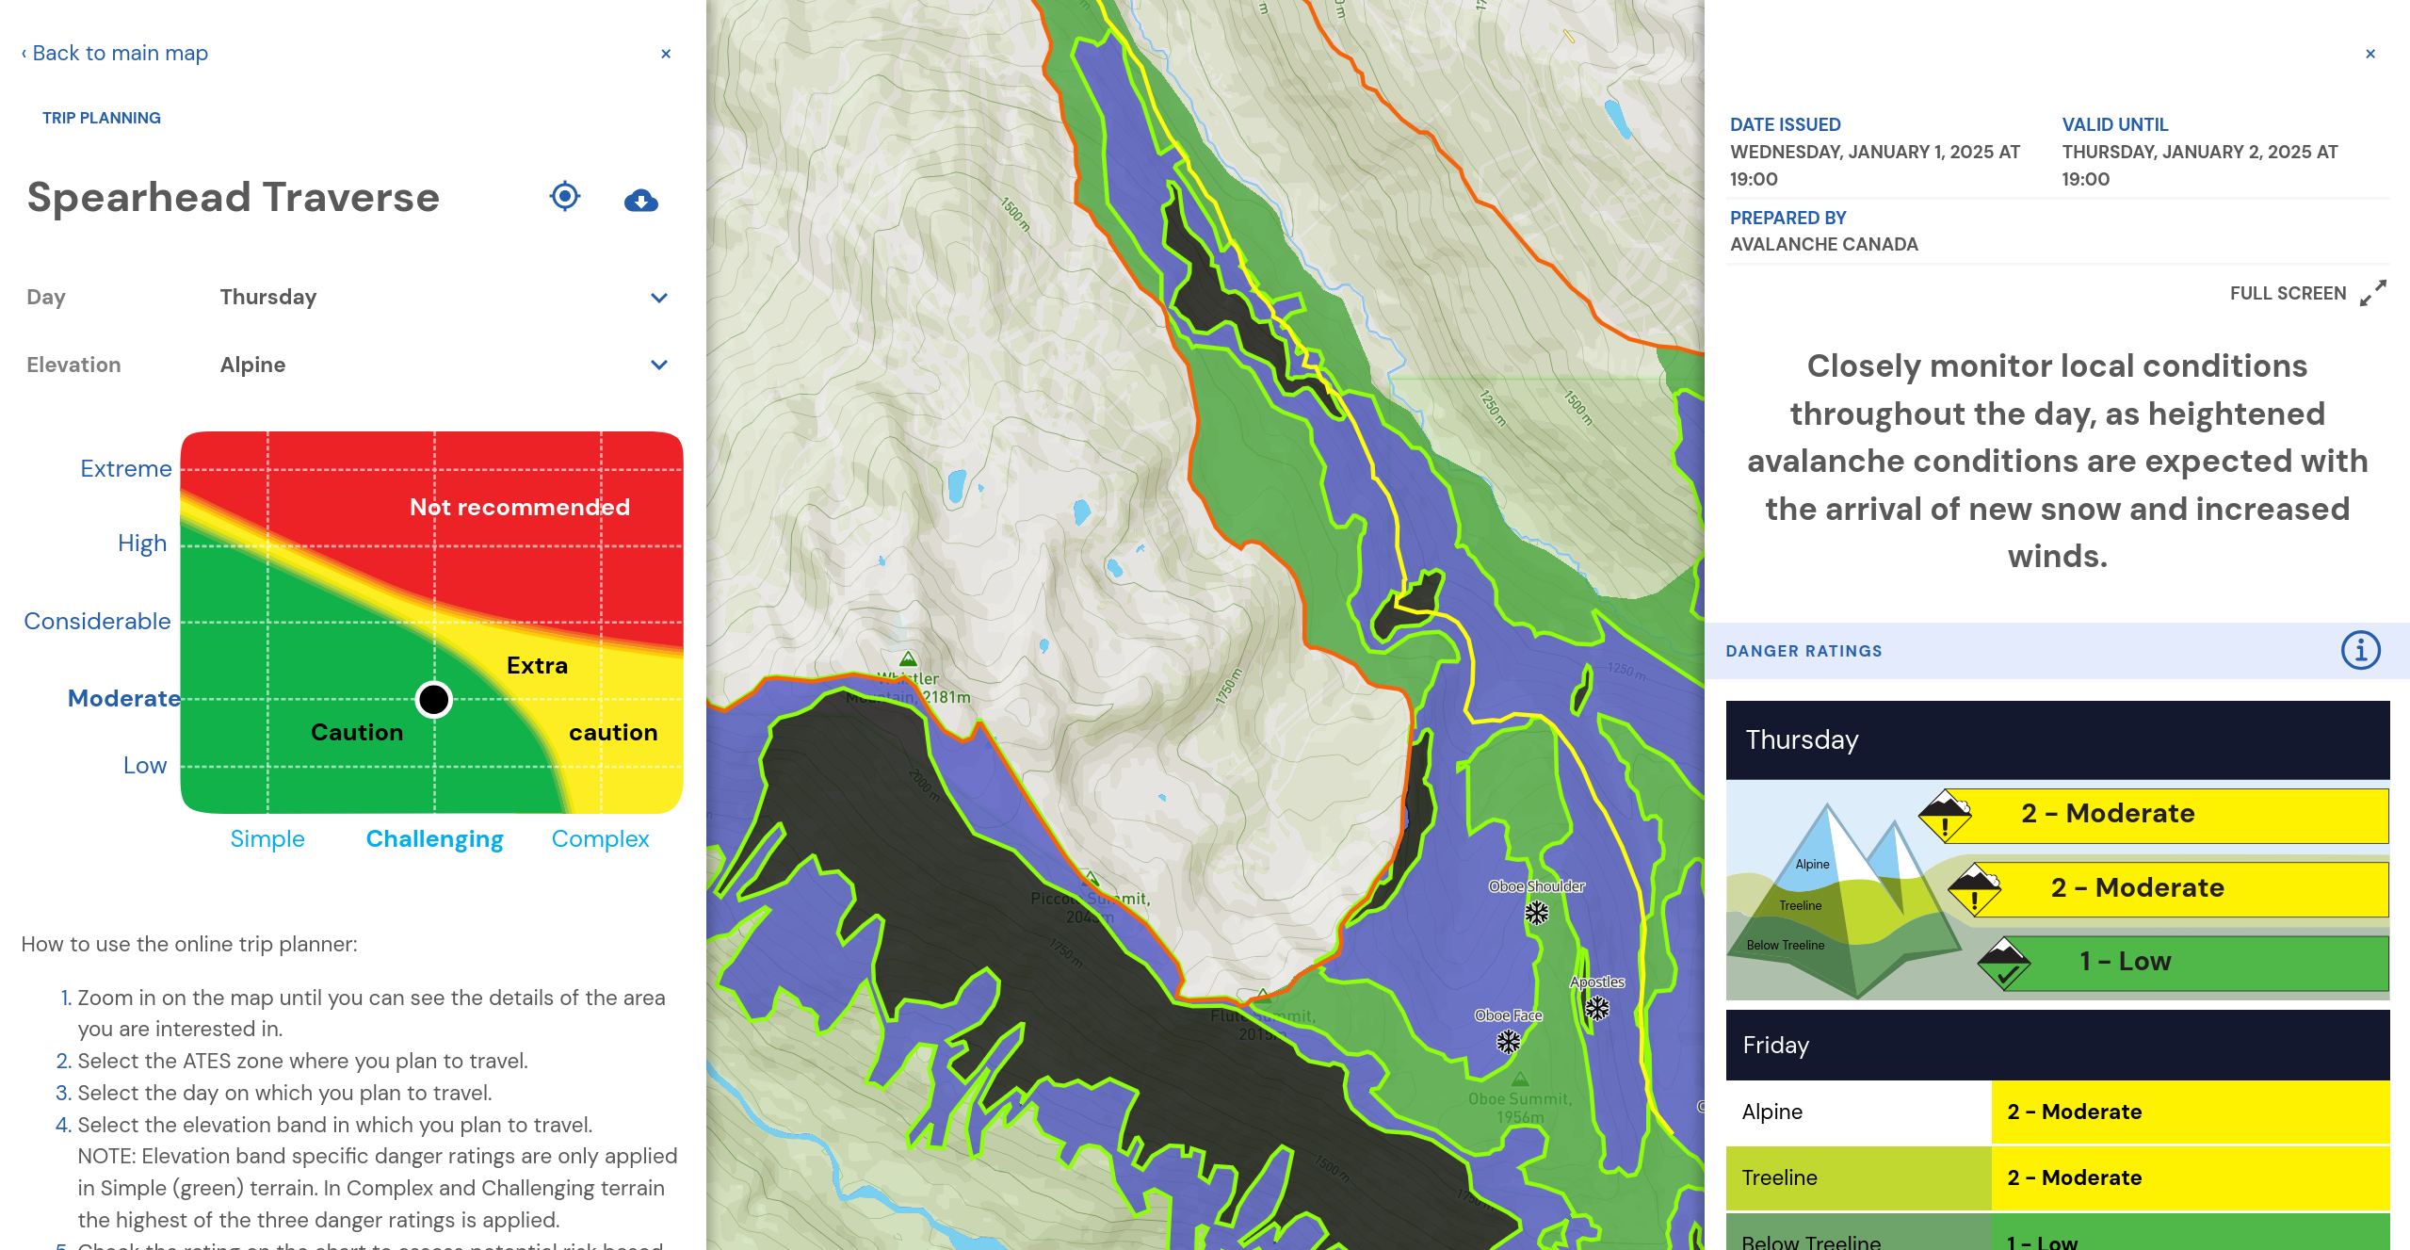Click the Whistler Mountain peak marker

908,659
